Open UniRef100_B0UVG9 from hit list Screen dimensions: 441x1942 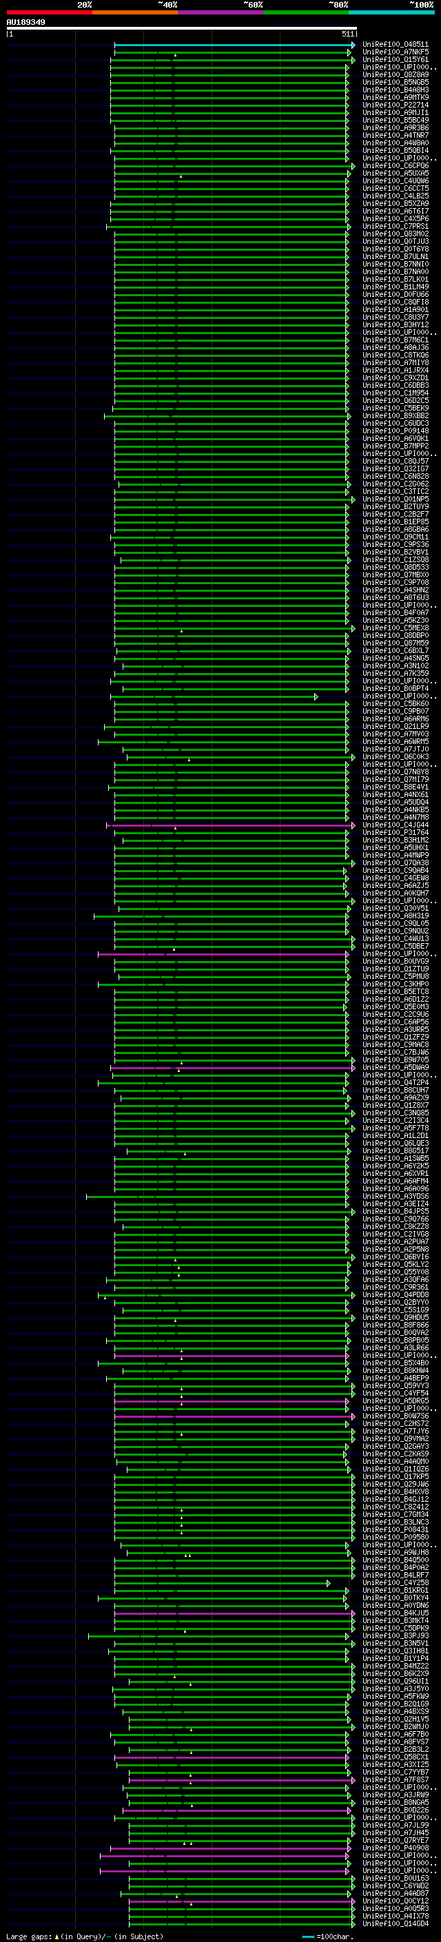(395, 961)
